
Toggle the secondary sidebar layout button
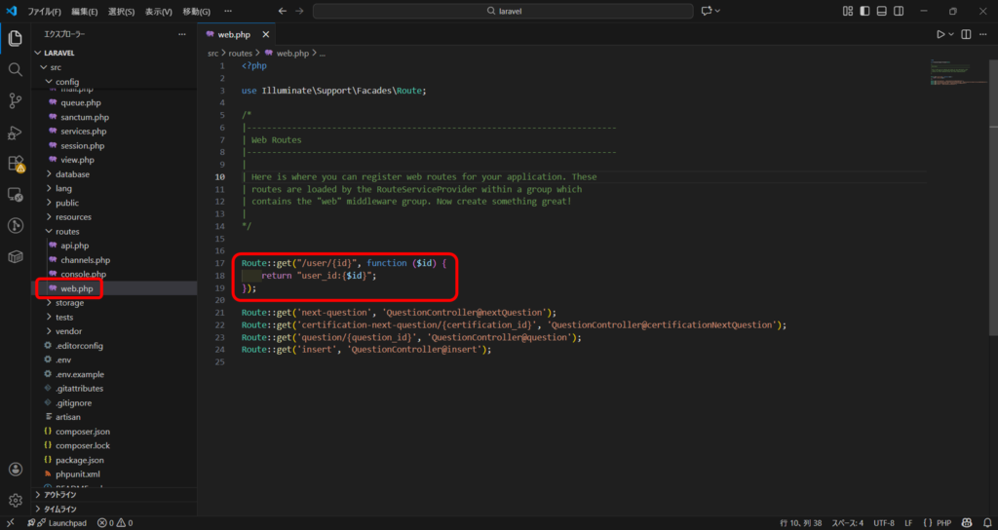point(898,11)
